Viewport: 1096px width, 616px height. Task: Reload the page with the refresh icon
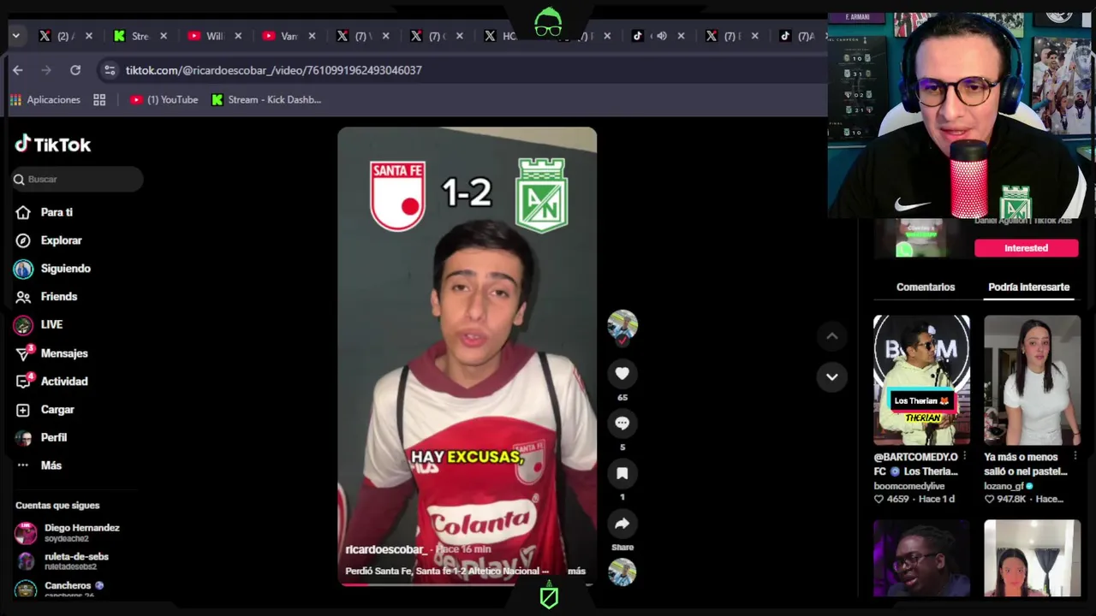75,70
